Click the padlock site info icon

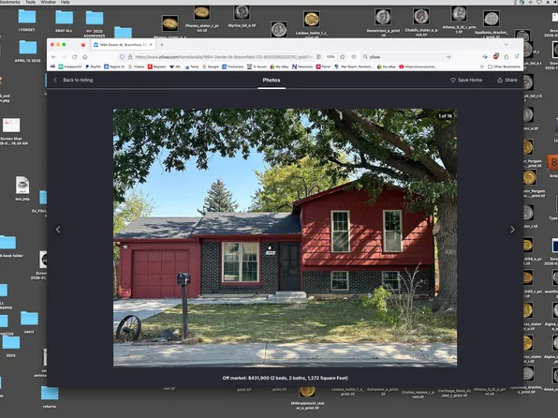point(130,56)
